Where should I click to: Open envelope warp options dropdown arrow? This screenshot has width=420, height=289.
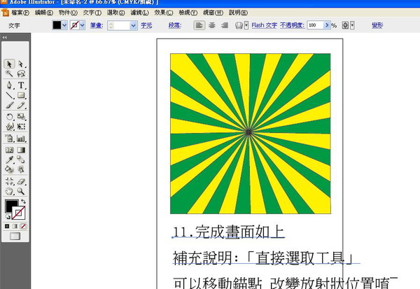coord(246,25)
